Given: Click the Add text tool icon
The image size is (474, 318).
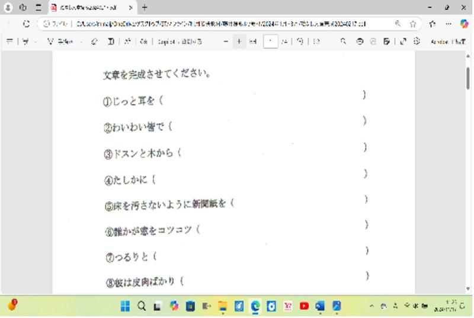Looking at the screenshot, I should pos(111,41).
